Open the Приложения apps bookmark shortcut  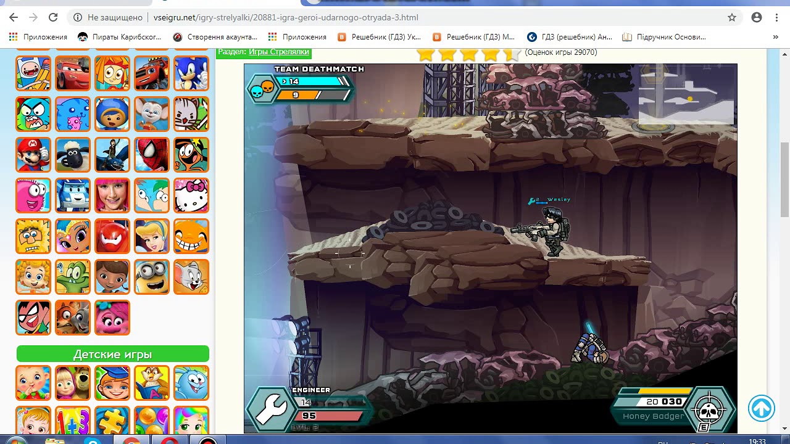pyautogui.click(x=38, y=37)
